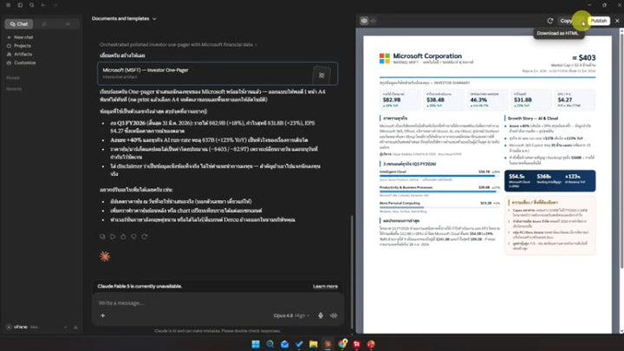Open Artifacts in the sidebar
This screenshot has height=351, width=624.
pyautogui.click(x=19, y=54)
